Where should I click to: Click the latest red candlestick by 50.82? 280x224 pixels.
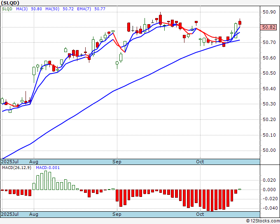pyautogui.click(x=240, y=23)
